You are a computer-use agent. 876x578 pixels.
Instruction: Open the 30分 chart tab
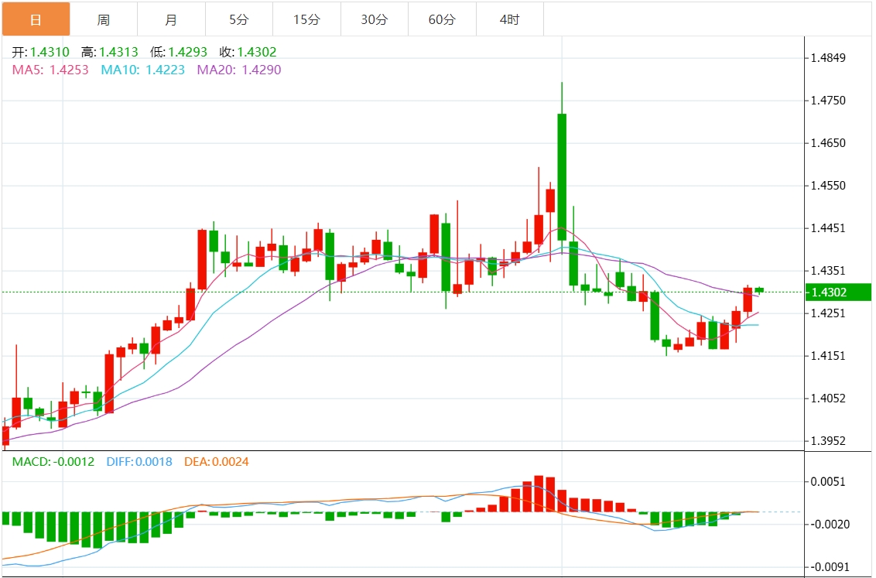coord(375,19)
